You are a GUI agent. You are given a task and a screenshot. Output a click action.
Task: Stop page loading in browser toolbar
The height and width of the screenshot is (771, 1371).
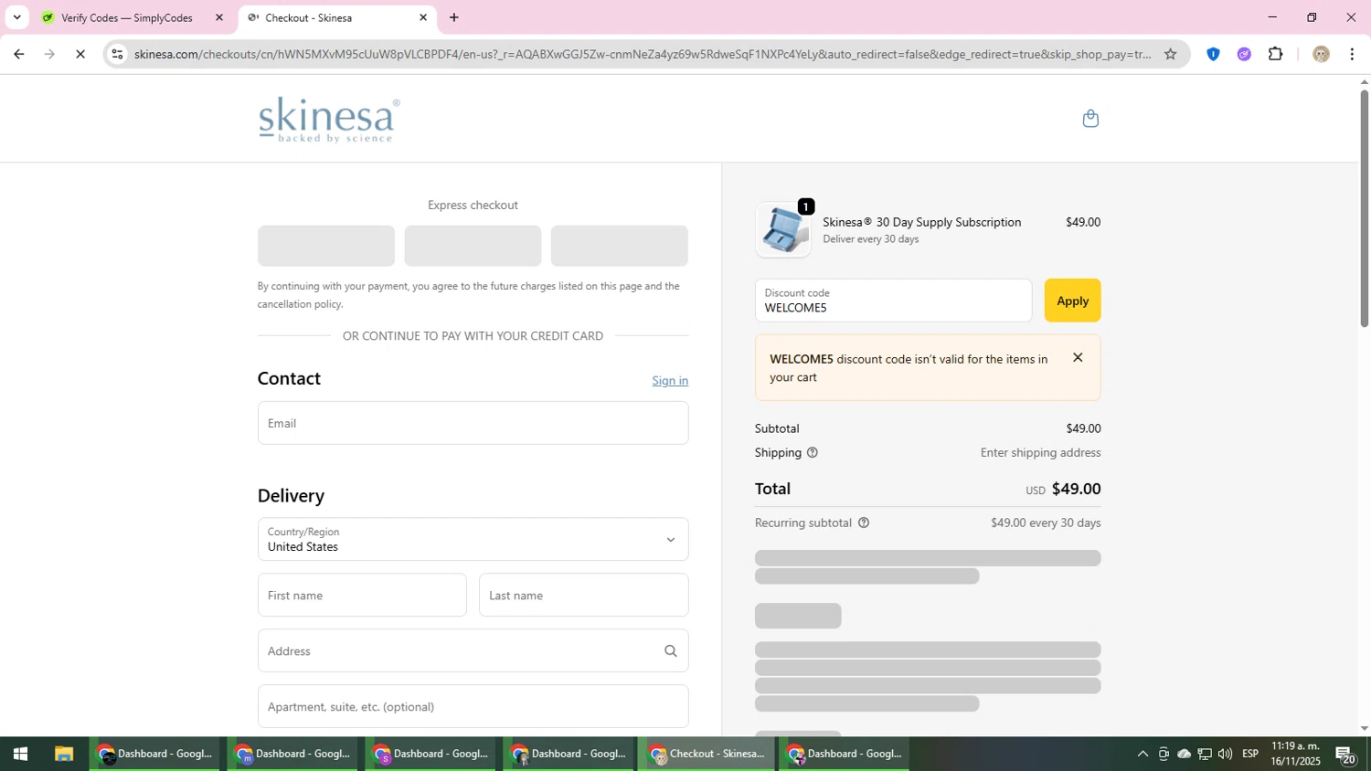pyautogui.click(x=80, y=55)
